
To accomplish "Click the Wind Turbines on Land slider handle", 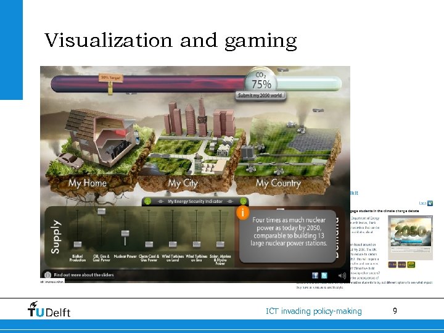I will 173,244.
